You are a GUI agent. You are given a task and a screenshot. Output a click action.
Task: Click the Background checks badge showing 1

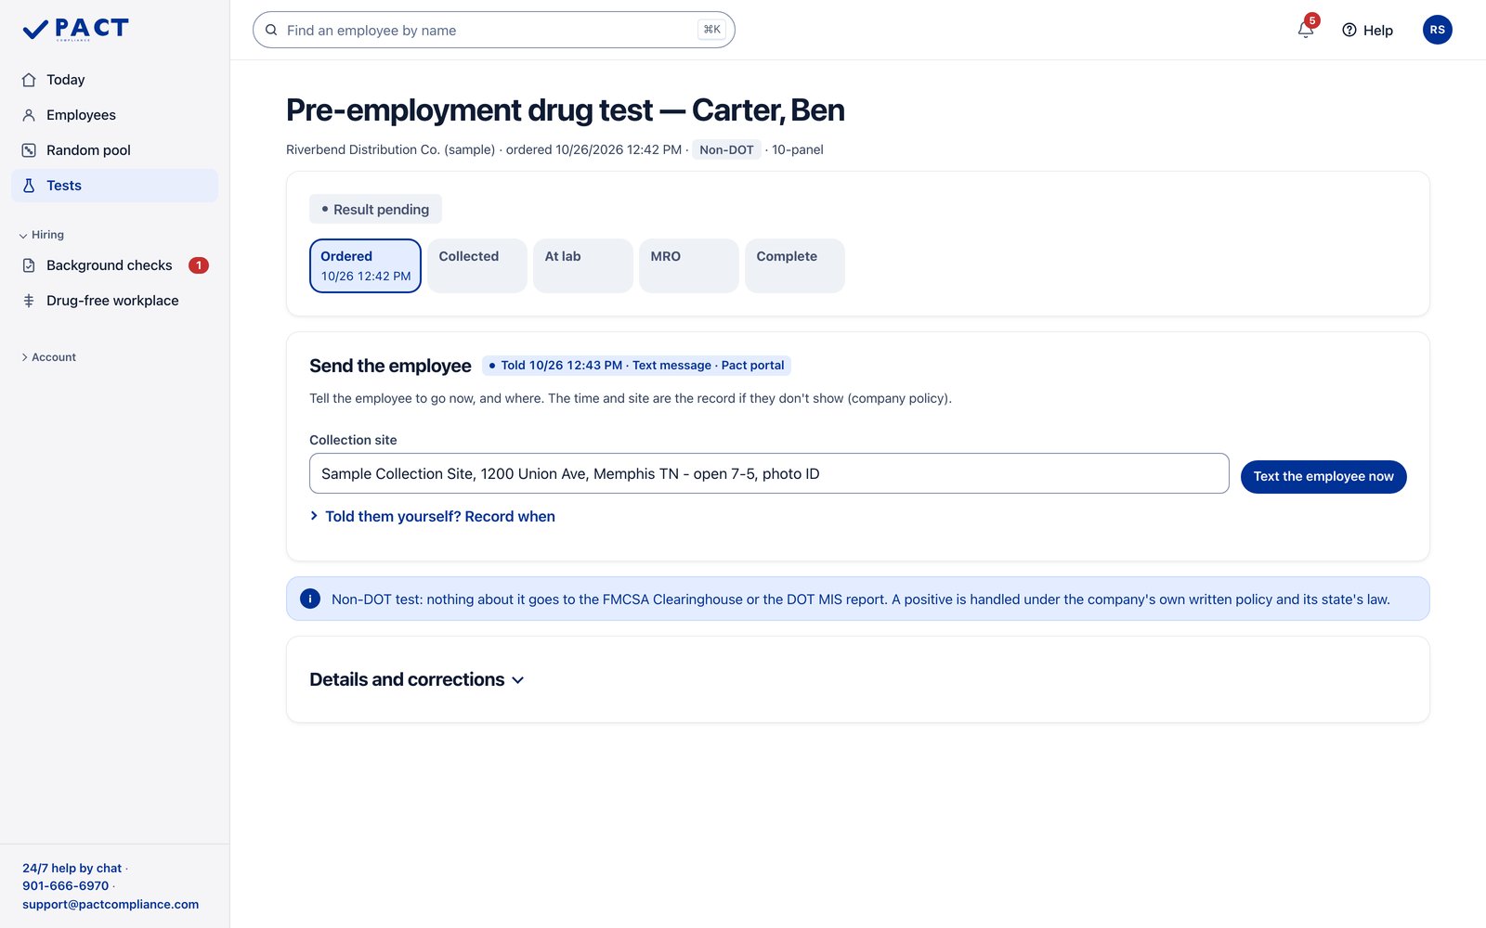click(199, 265)
